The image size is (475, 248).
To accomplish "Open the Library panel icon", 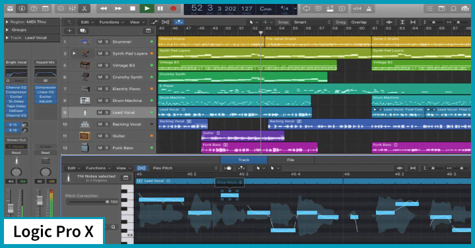I will click(10, 9).
